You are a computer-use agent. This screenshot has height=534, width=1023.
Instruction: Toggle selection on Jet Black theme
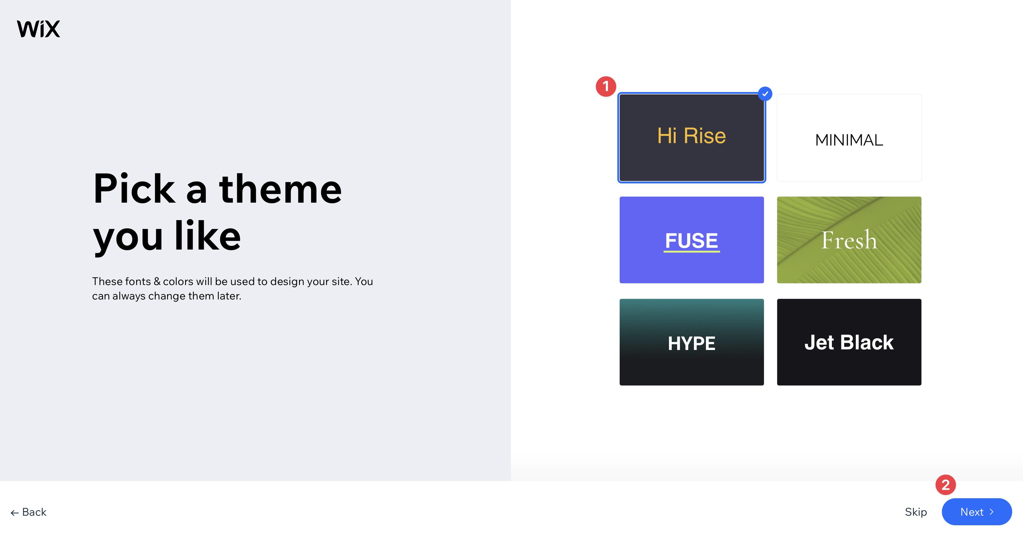coord(848,342)
